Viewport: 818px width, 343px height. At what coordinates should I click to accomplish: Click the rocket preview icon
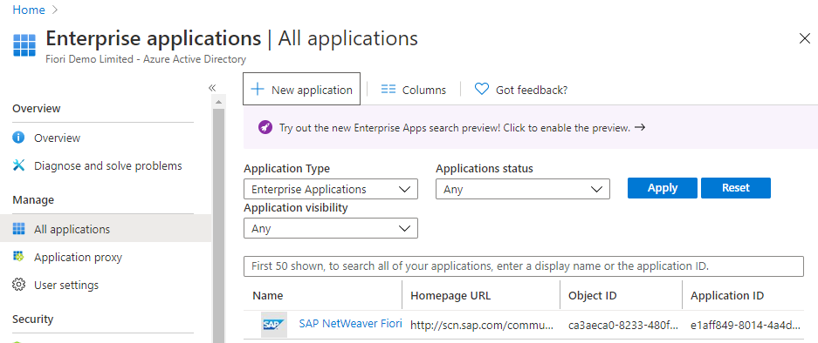265,127
